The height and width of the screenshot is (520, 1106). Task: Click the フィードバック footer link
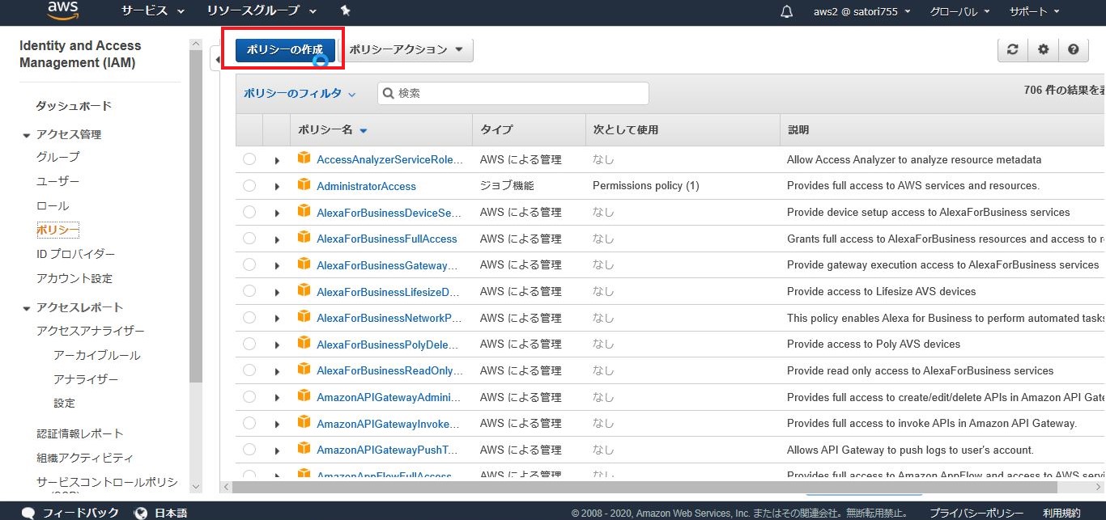pyautogui.click(x=81, y=513)
